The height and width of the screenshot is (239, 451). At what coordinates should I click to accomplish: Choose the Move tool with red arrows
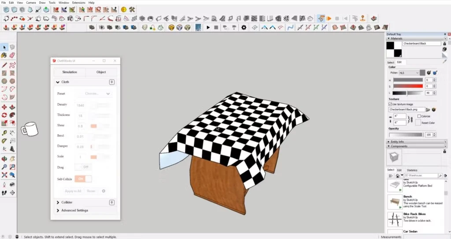click(x=4, y=107)
